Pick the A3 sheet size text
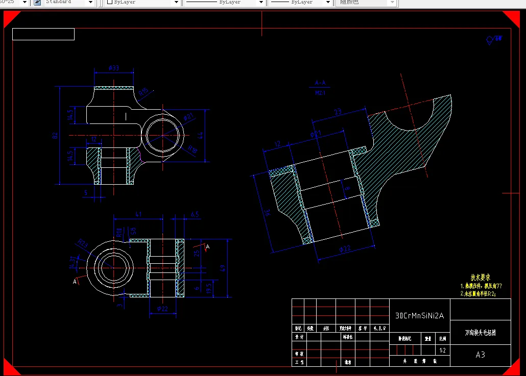526x376 pixels. [x=481, y=355]
